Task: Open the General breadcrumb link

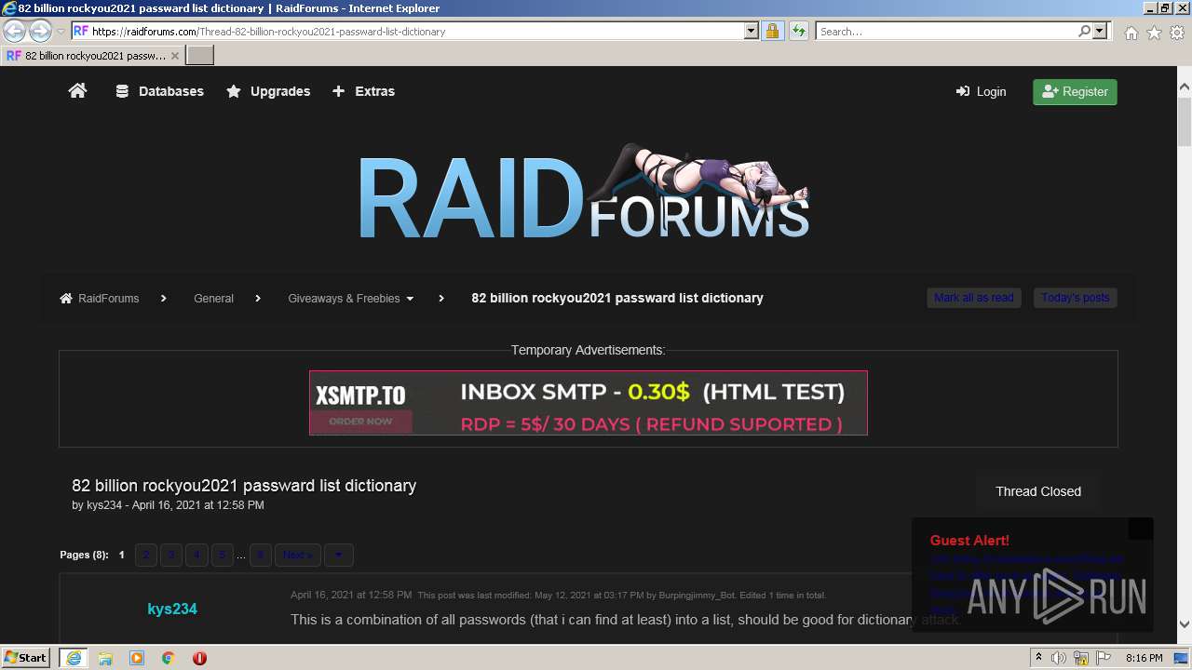Action: (x=213, y=299)
